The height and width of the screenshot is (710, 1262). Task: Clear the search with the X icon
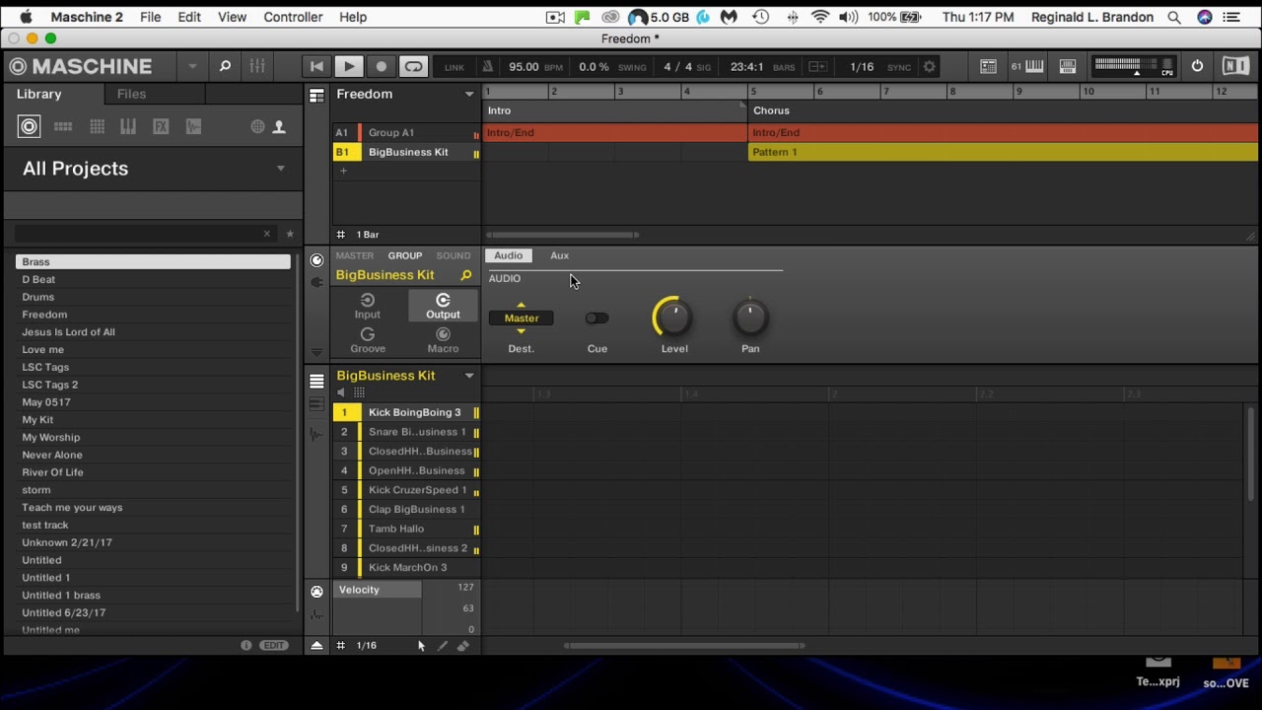click(x=266, y=234)
